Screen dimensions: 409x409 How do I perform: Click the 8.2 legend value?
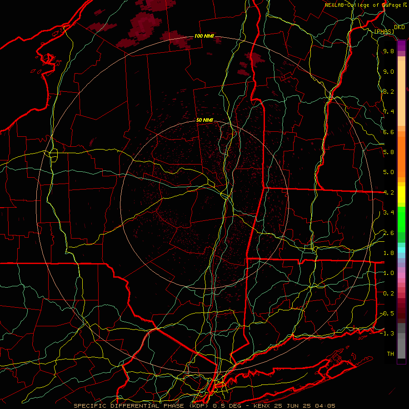pyautogui.click(x=389, y=91)
